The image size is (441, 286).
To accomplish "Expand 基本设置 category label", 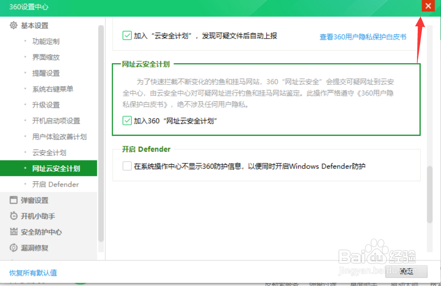I will click(35, 25).
